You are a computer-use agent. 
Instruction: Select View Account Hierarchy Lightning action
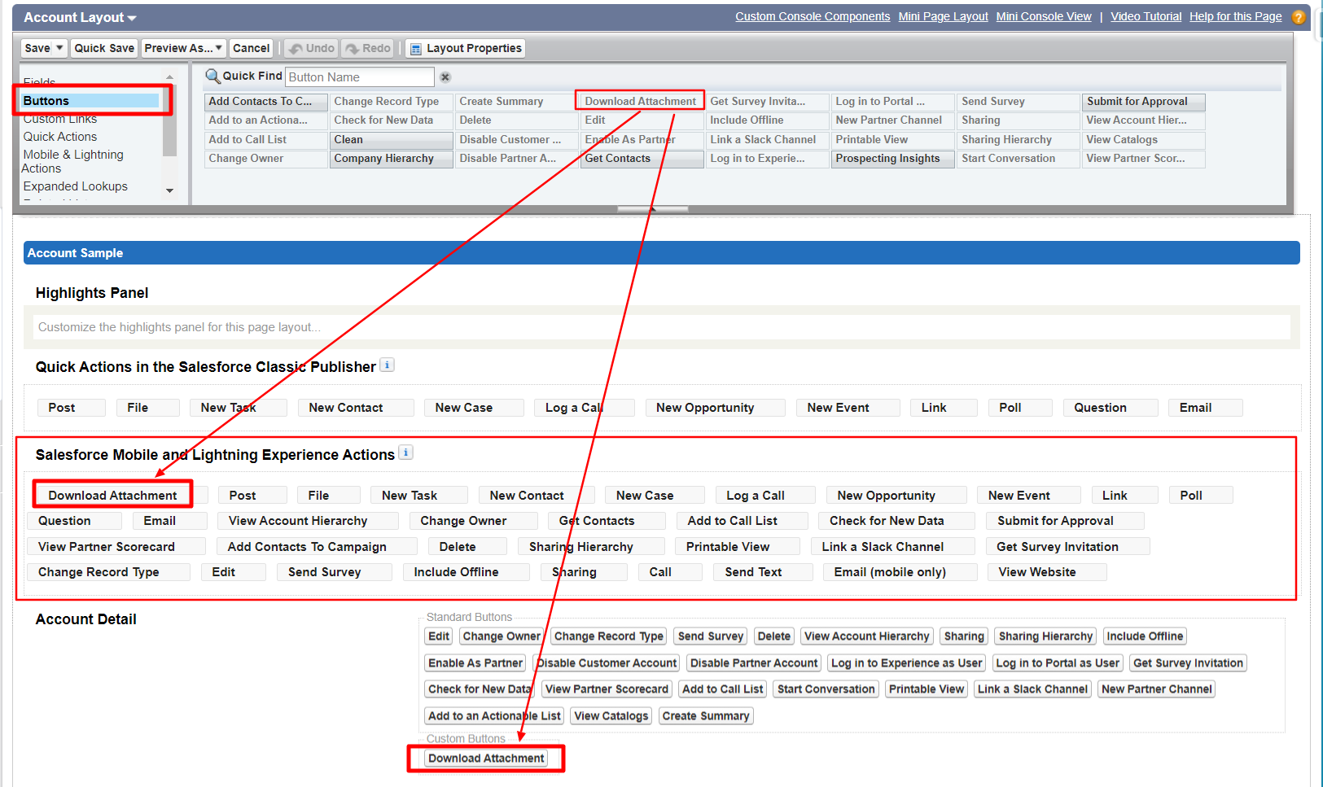(x=308, y=521)
